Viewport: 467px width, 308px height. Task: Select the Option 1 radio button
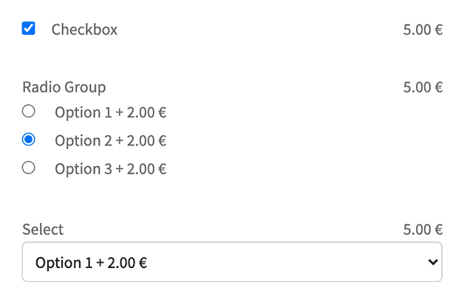tap(29, 112)
